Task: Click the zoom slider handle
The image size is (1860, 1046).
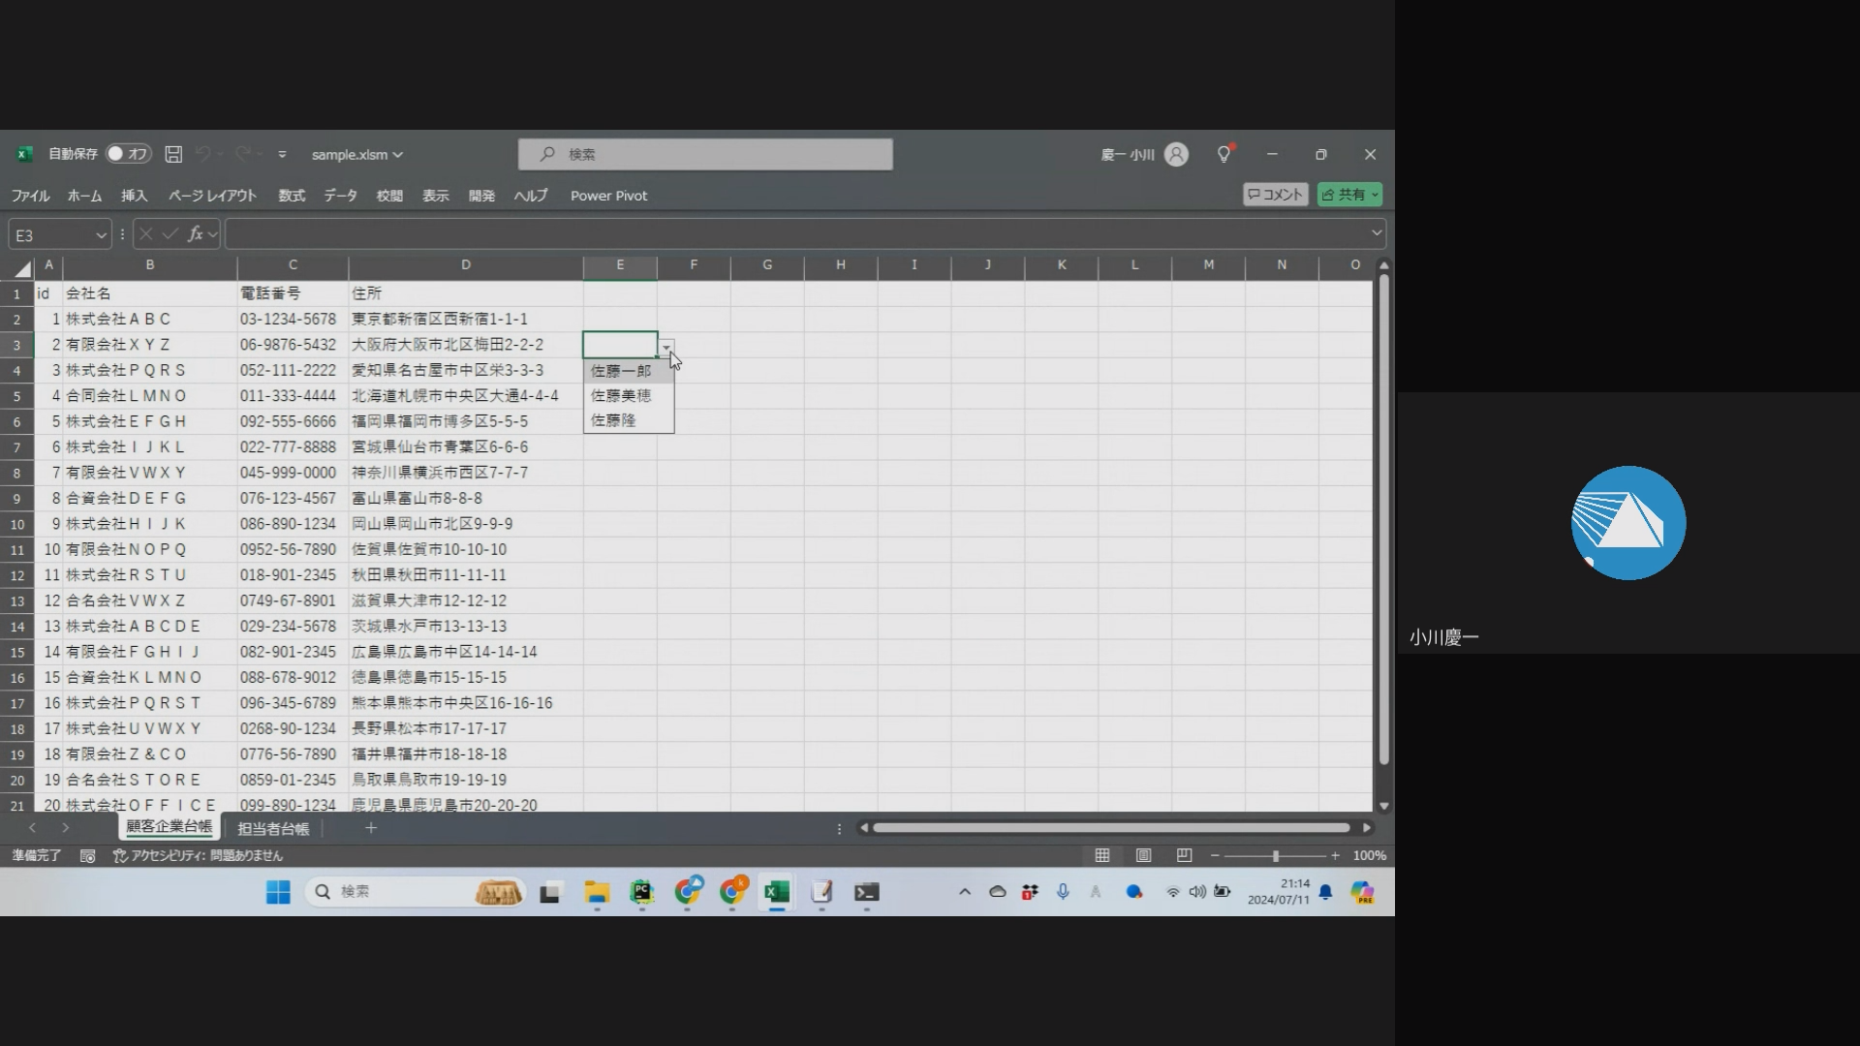Action: point(1276,856)
